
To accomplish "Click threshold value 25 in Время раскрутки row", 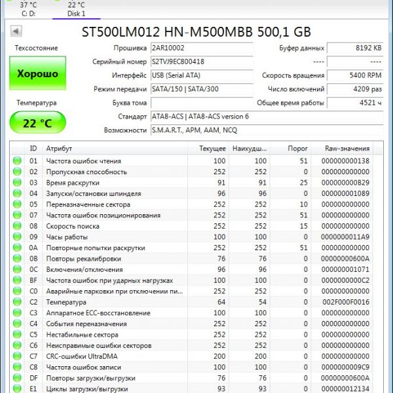I will point(303,183).
